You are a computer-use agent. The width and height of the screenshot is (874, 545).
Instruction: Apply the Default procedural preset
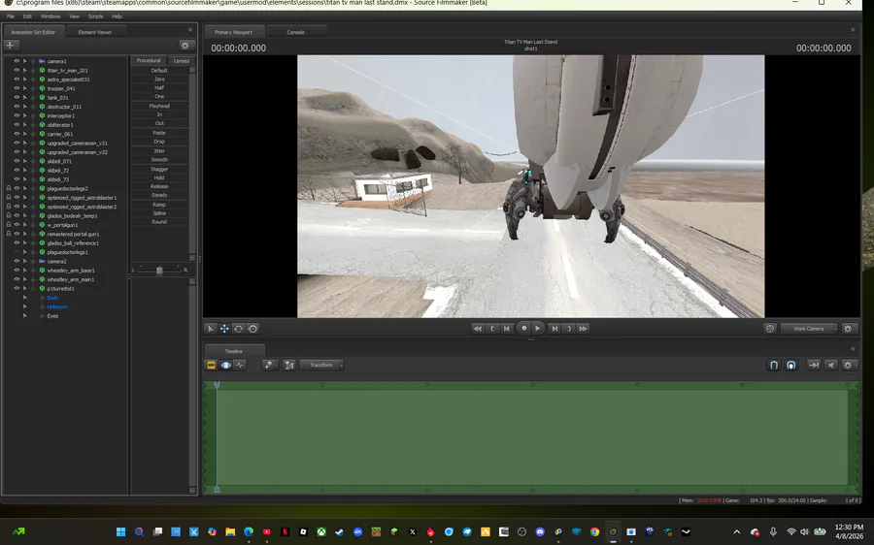pos(159,71)
